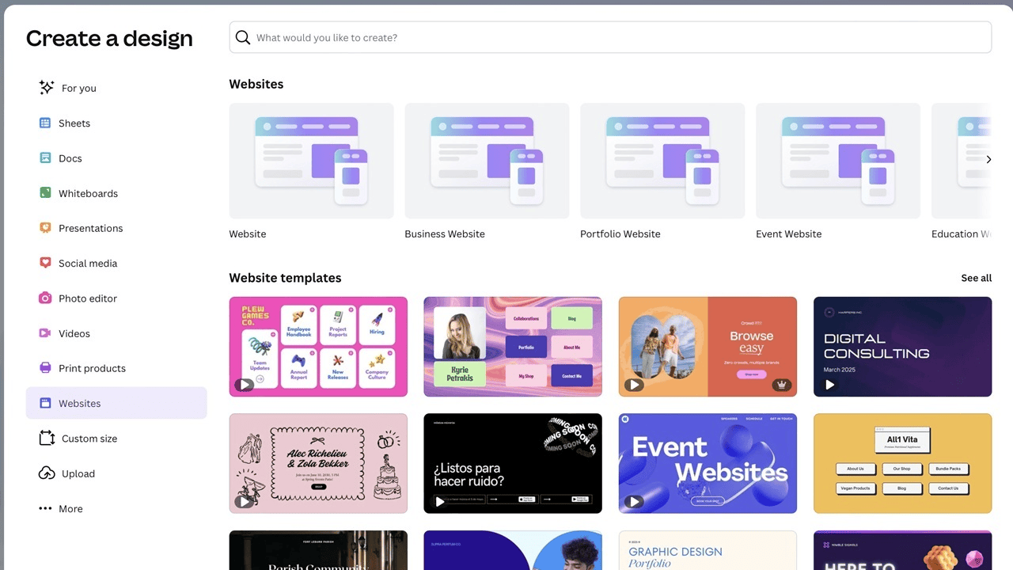The height and width of the screenshot is (570, 1013).
Task: Select the Docs icon in sidebar
Action: click(45, 158)
